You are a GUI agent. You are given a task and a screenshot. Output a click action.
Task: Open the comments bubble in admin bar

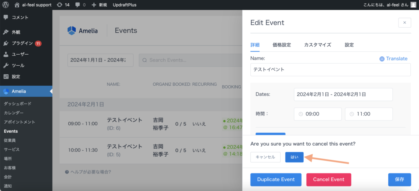click(80, 5)
